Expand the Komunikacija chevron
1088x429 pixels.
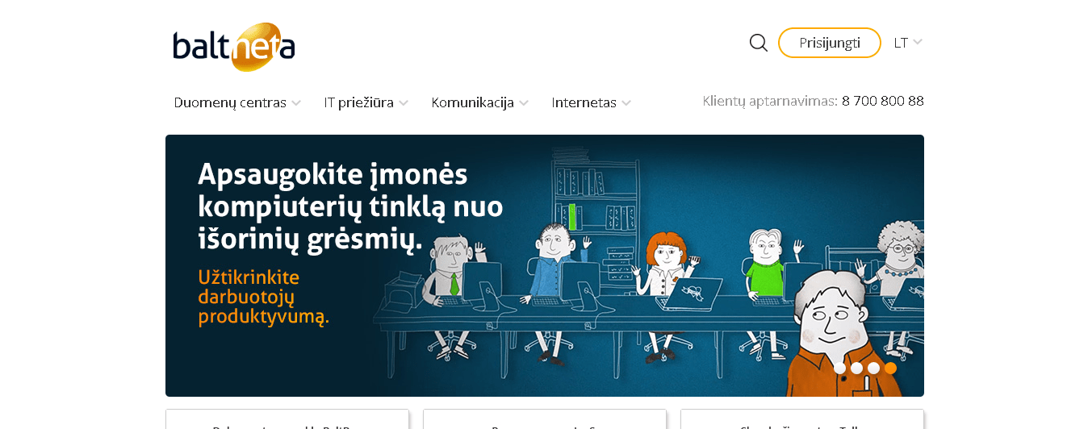[524, 103]
